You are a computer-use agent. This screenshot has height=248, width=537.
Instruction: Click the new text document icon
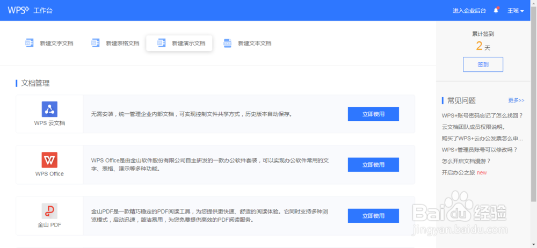(x=29, y=43)
